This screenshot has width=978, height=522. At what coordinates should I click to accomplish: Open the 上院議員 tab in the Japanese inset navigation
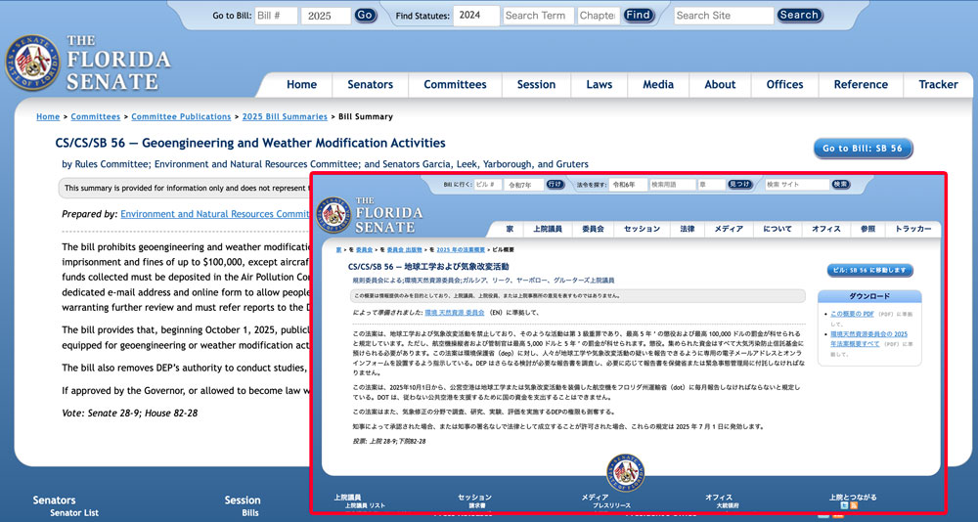548,229
